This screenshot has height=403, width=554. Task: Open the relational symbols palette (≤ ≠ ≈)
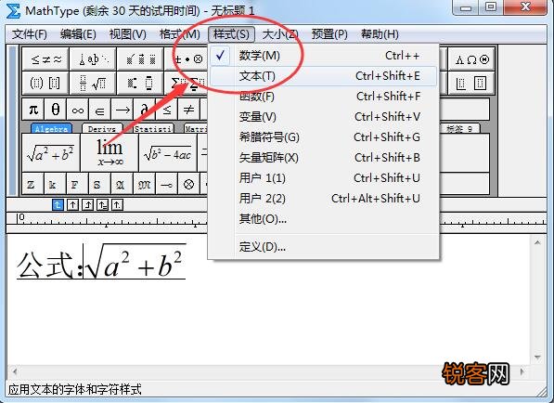point(45,58)
